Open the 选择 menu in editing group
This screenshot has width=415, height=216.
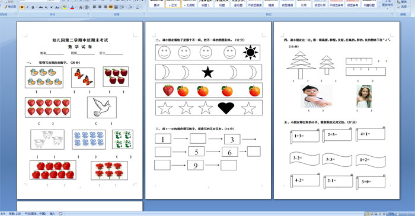(x=403, y=7)
